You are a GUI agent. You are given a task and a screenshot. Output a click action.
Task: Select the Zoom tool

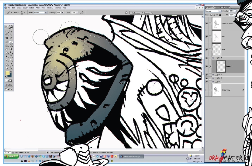coord(11,68)
